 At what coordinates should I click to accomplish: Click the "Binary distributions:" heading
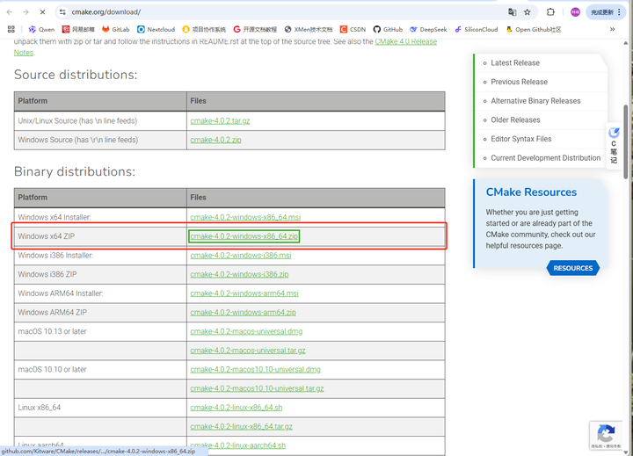point(75,171)
